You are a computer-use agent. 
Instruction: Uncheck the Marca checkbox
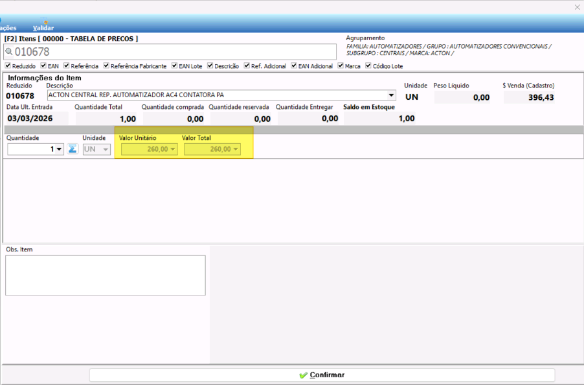[x=341, y=65]
